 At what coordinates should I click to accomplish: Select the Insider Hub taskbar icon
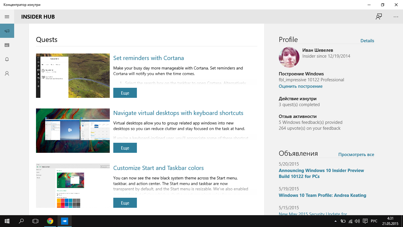coord(65,221)
